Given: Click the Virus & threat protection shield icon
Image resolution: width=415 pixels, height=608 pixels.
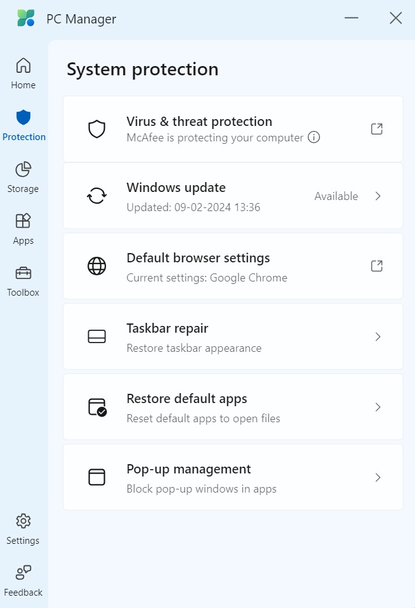Looking at the screenshot, I should coord(97,128).
